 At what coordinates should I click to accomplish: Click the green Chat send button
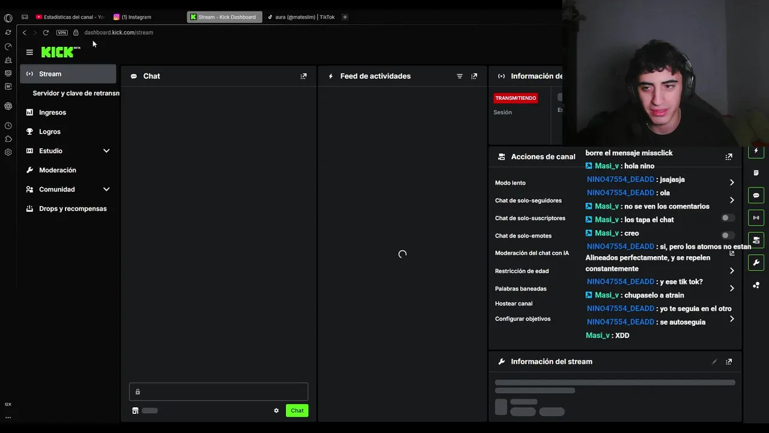tap(297, 411)
